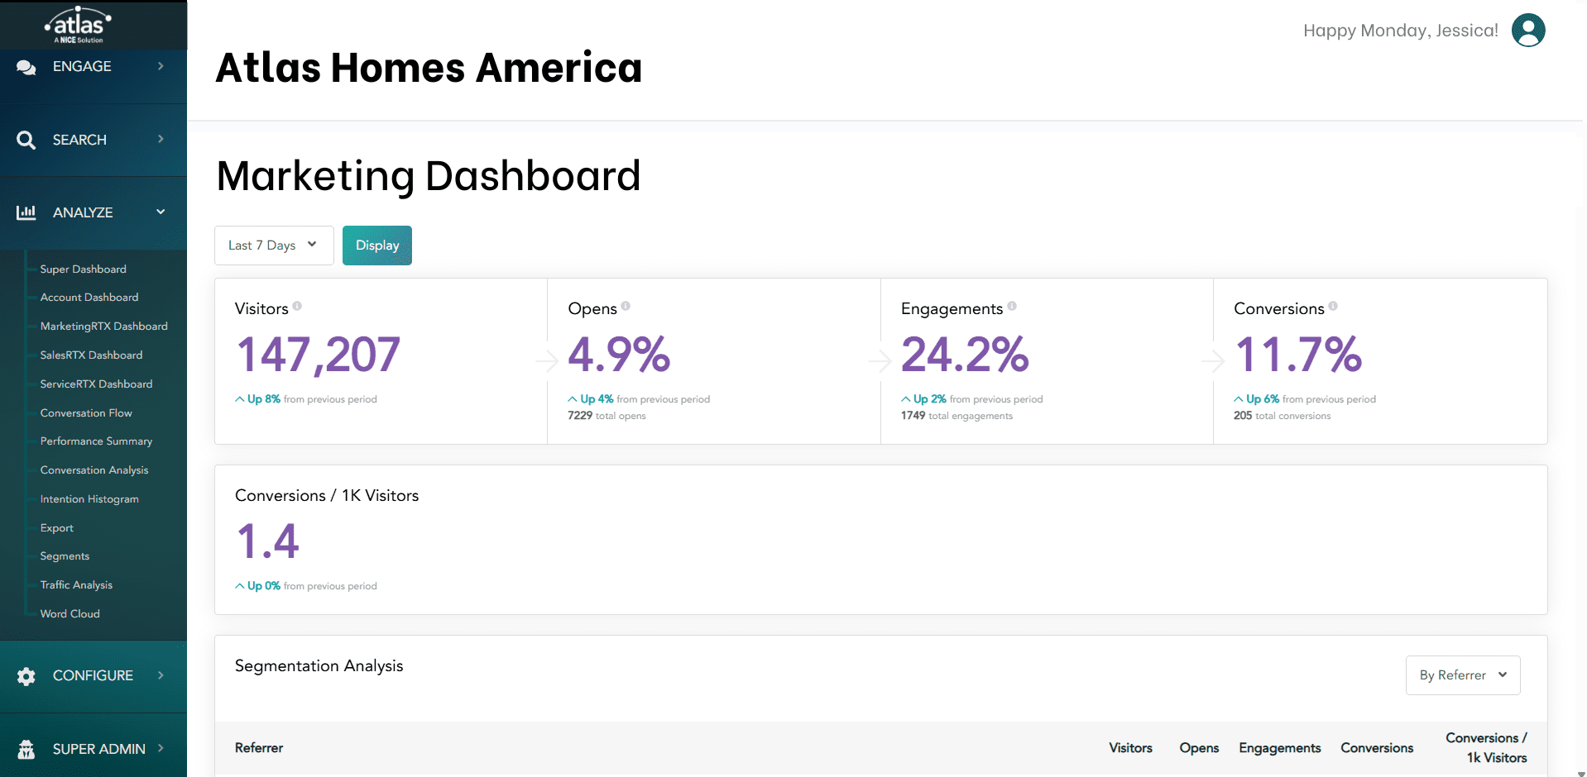Open Performance Summary
Image resolution: width=1587 pixels, height=777 pixels.
coord(97,441)
